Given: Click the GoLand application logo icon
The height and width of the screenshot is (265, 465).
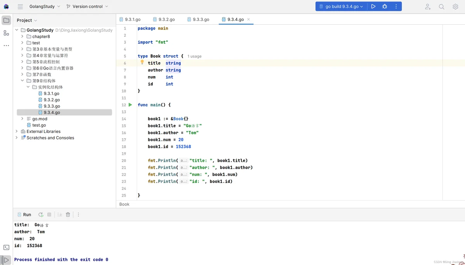Looking at the screenshot, I should [x=6, y=7].
